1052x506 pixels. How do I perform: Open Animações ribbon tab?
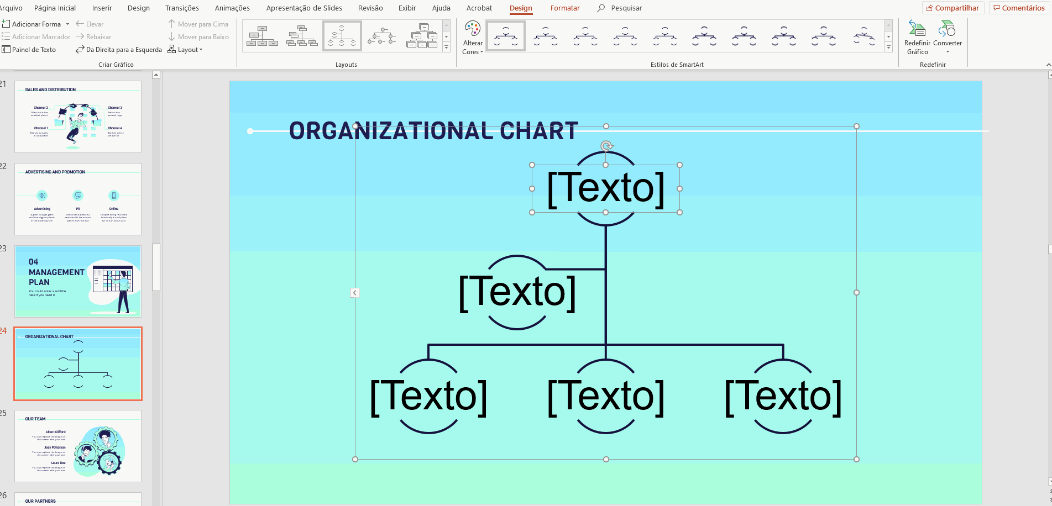click(232, 8)
